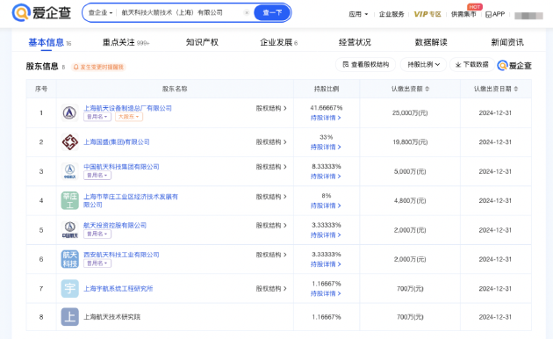
Task: Open 企业服务 in top navigation
Action: [391, 14]
